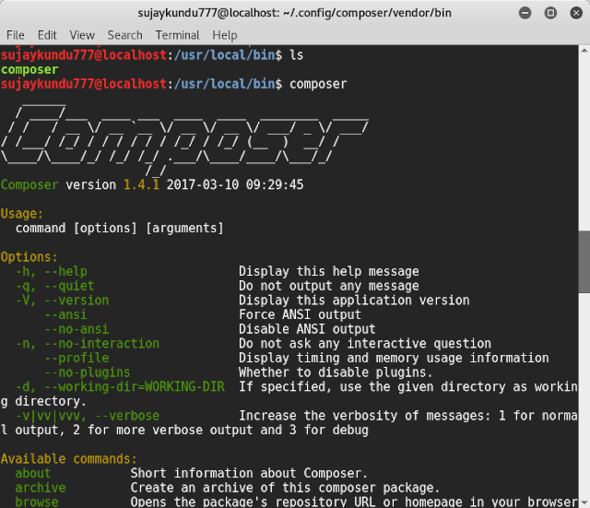The image size is (590, 508).
Task: Close the terminal window
Action: click(x=576, y=13)
